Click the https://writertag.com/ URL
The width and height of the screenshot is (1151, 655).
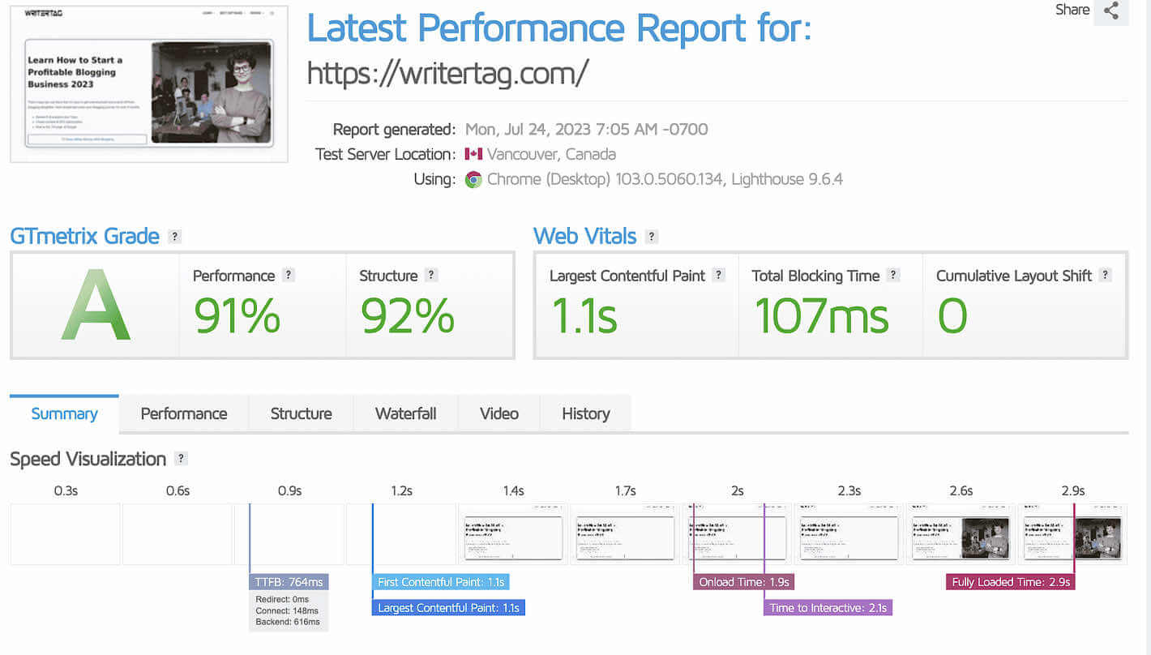click(x=447, y=73)
